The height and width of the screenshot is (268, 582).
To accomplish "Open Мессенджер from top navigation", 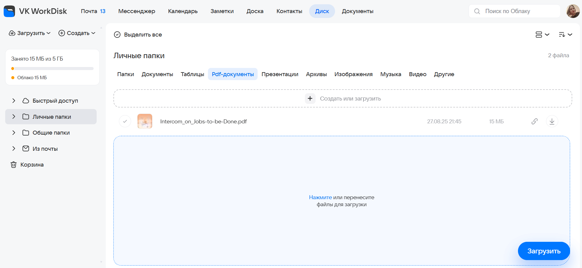I will [137, 11].
